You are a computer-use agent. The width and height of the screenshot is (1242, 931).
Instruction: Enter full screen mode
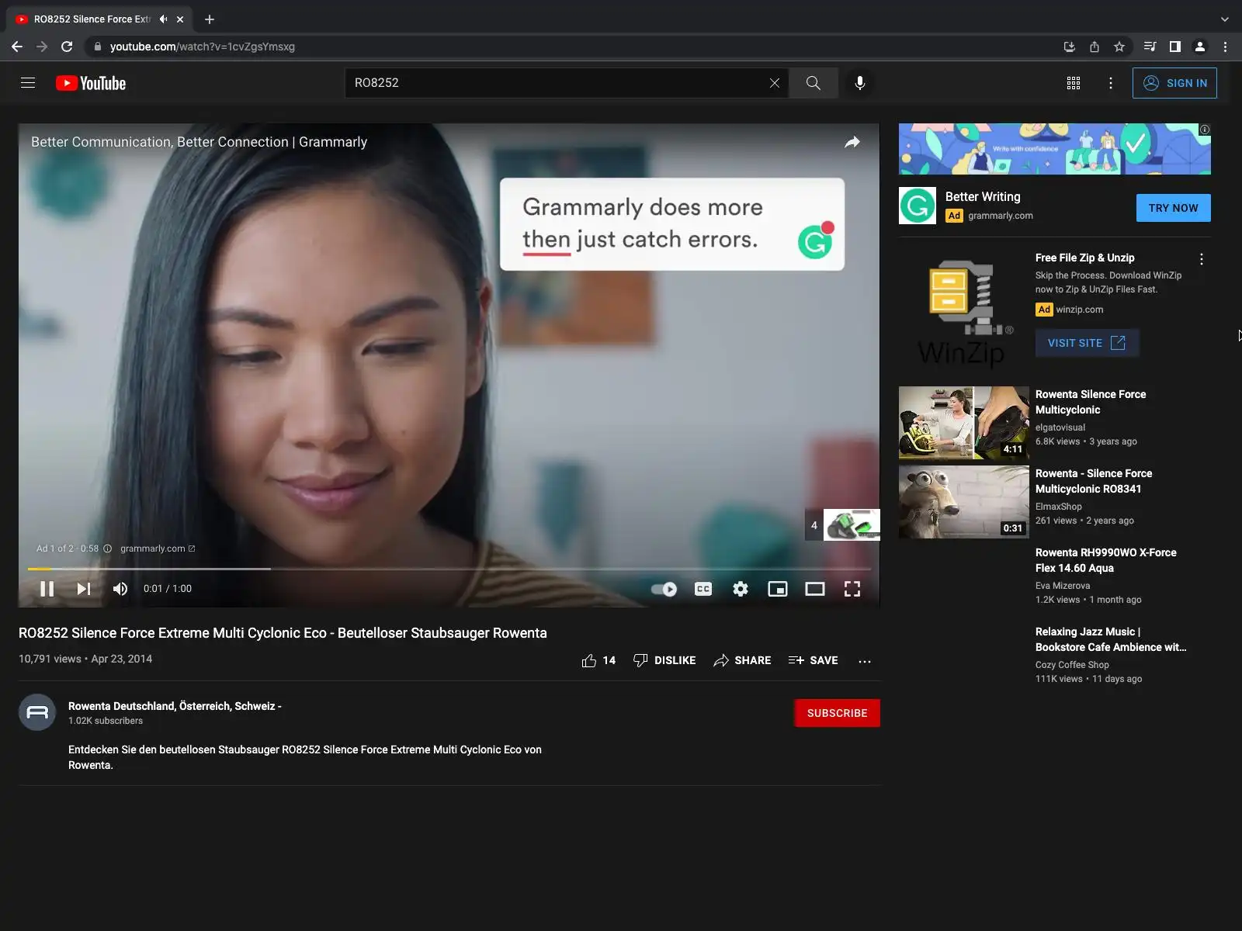pos(852,589)
